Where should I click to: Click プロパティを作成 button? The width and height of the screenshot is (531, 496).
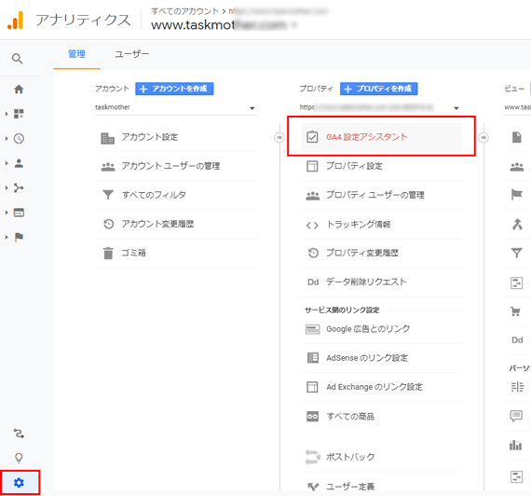click(x=379, y=89)
